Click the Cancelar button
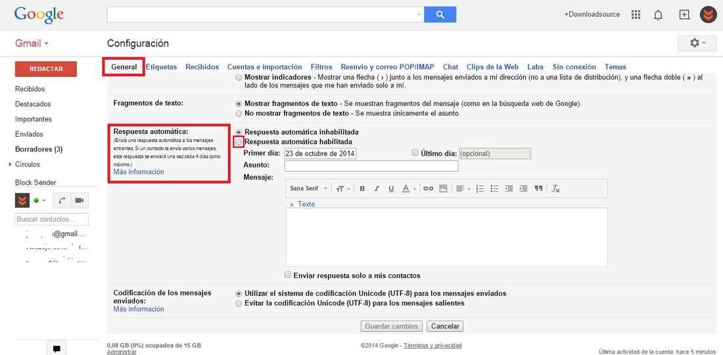The height and width of the screenshot is (355, 723). tap(445, 326)
